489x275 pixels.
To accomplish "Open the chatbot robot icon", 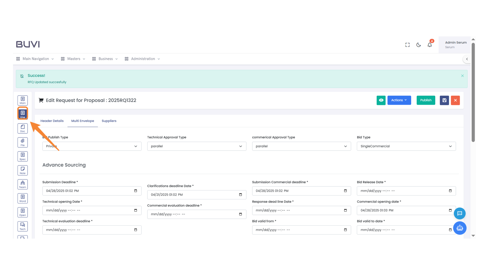I will tap(460, 228).
